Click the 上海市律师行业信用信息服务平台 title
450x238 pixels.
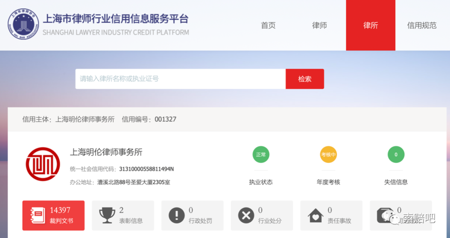[x=116, y=19]
